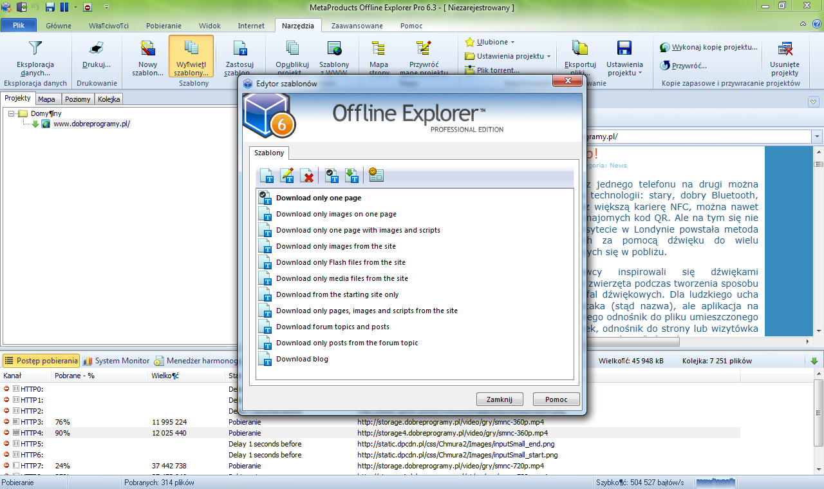Click the Zamknij button
Image resolution: width=824 pixels, height=489 pixels.
[500, 399]
